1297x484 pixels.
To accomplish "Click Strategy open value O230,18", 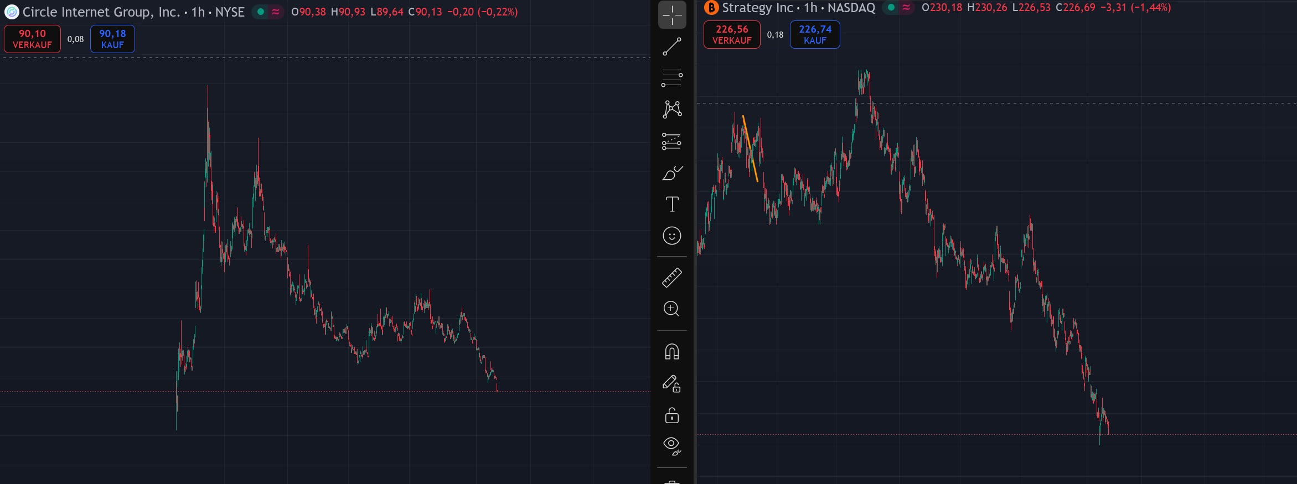I will pyautogui.click(x=942, y=7).
